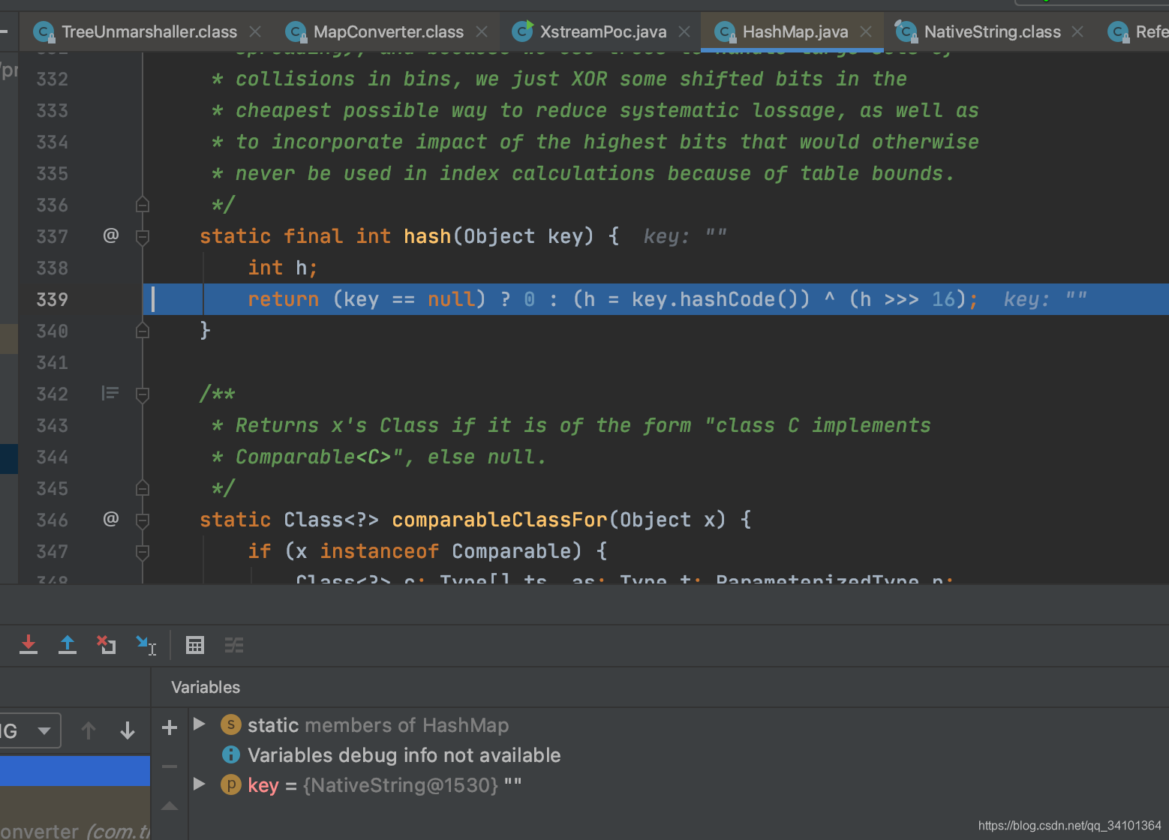Click the HashMap.java file icon
The height and width of the screenshot is (840, 1169).
point(725,31)
